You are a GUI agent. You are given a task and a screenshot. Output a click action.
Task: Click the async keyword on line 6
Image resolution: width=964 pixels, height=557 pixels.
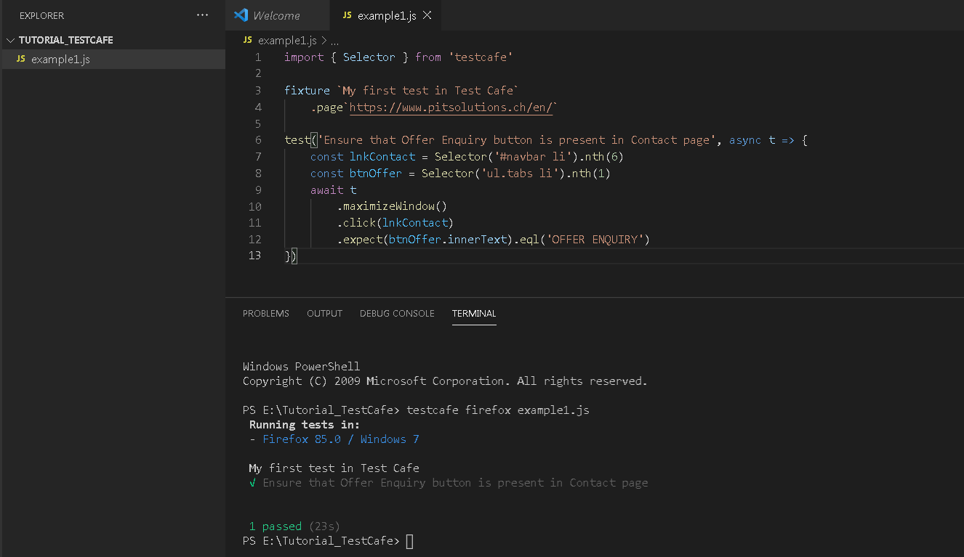tap(746, 140)
